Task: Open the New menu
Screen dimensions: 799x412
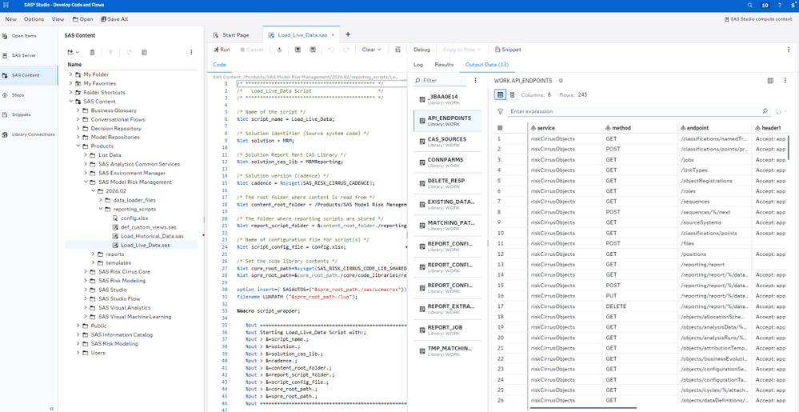Action: [x=10, y=19]
